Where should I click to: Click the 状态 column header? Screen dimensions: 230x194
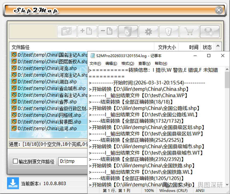[207, 47]
